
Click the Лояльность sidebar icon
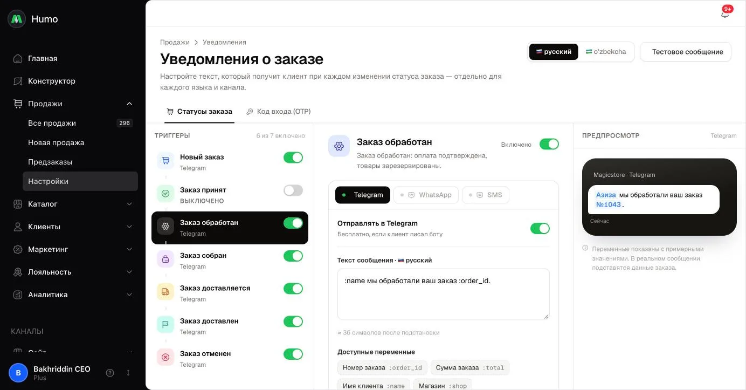tap(18, 272)
